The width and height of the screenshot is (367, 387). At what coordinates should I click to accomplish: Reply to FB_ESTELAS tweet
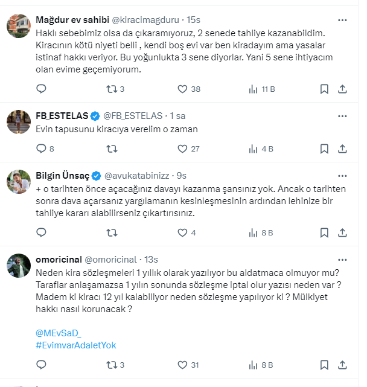pos(41,149)
